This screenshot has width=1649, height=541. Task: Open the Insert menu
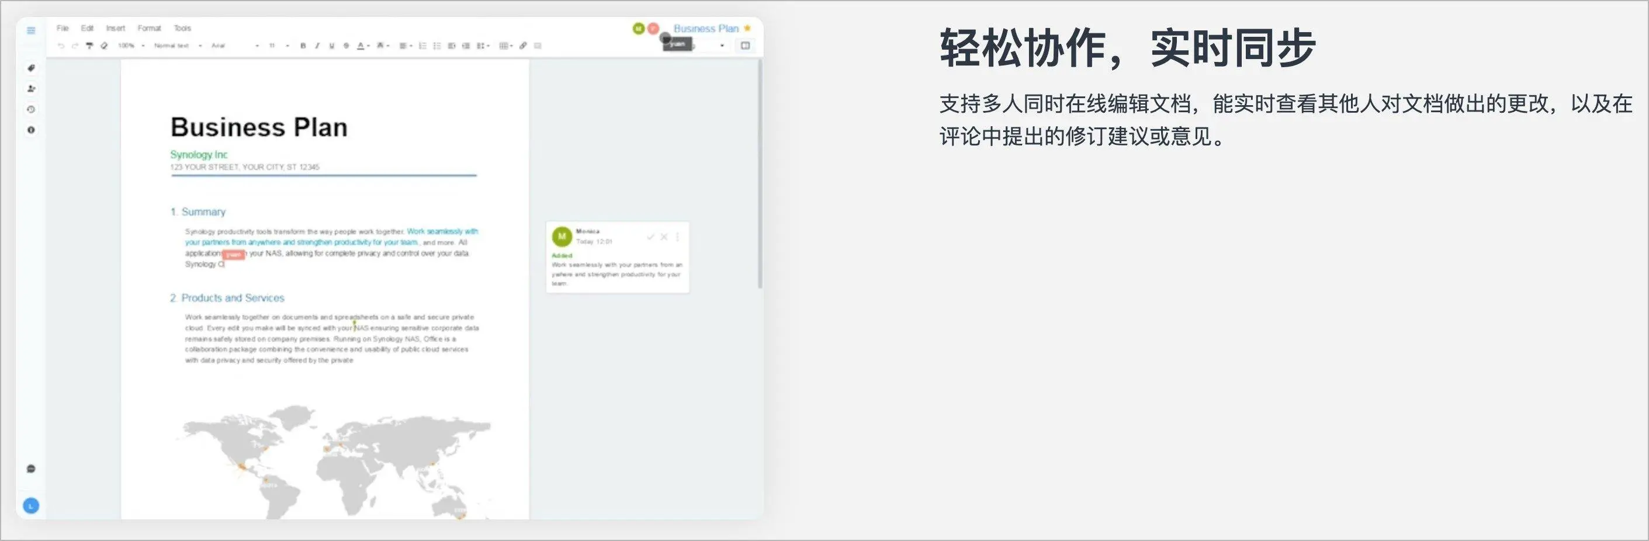coord(116,28)
